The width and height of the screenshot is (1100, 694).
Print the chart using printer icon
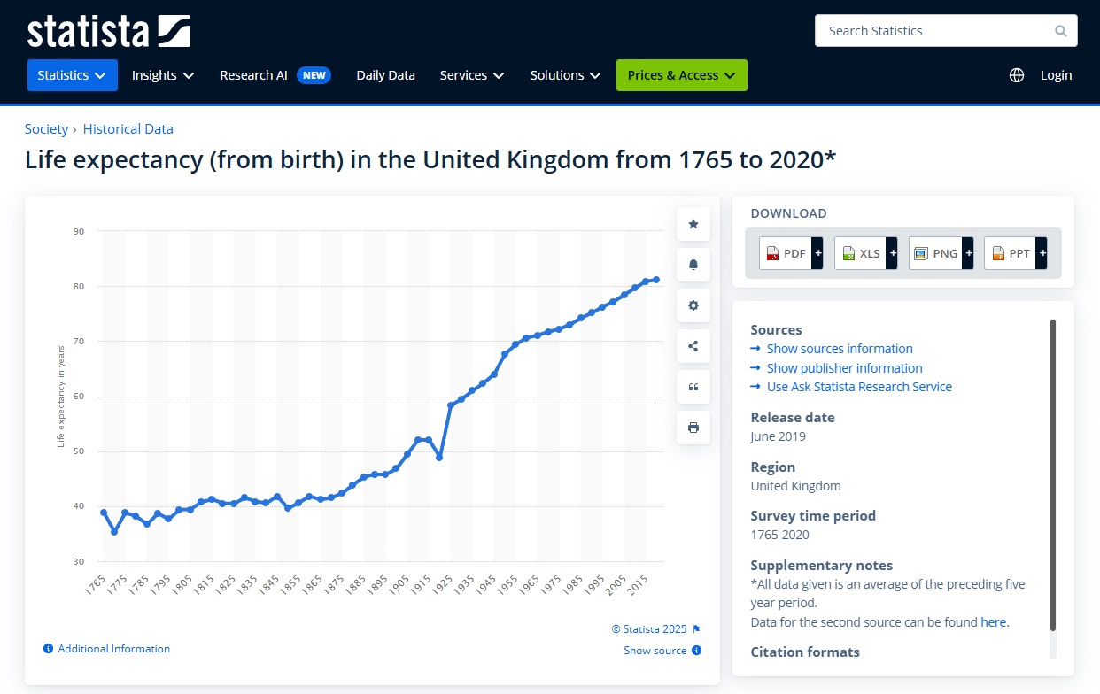[x=693, y=428]
